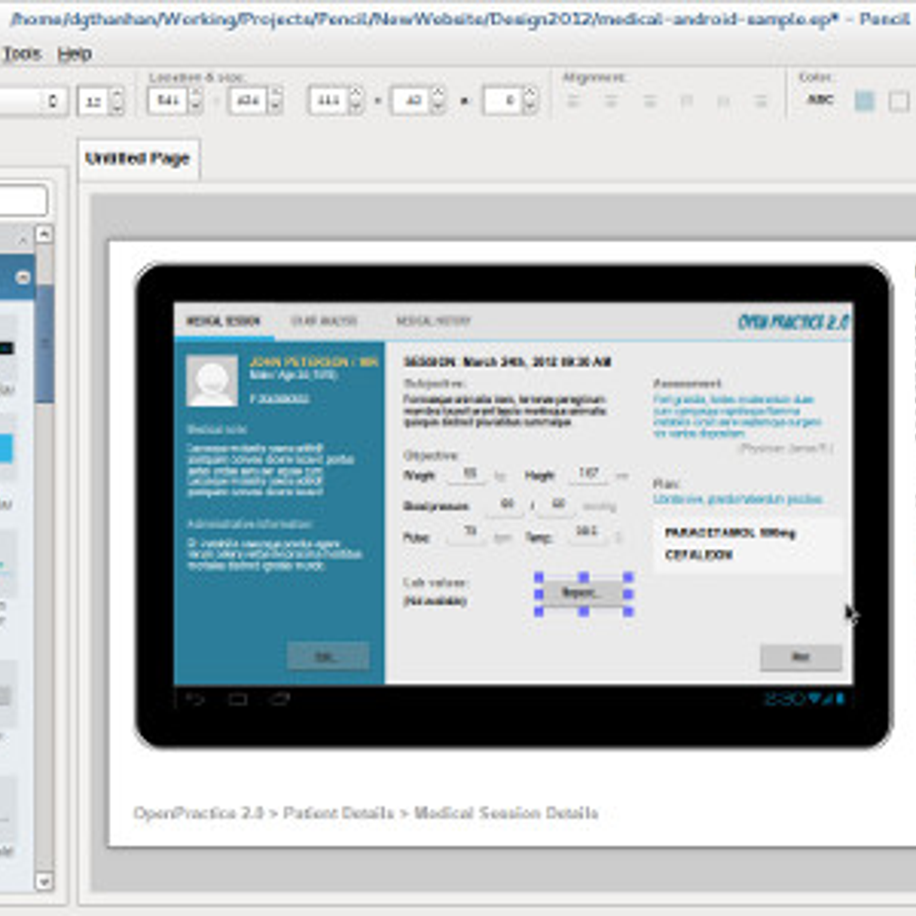Click the rotation angle field
Image resolution: width=916 pixels, height=916 pixels.
pyautogui.click(x=503, y=101)
